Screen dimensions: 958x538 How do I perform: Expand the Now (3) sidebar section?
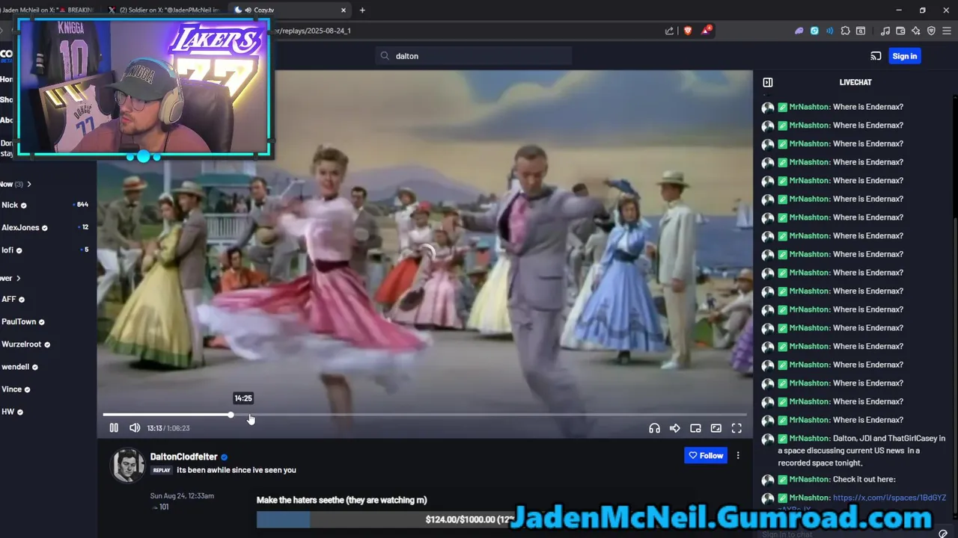[x=15, y=184]
